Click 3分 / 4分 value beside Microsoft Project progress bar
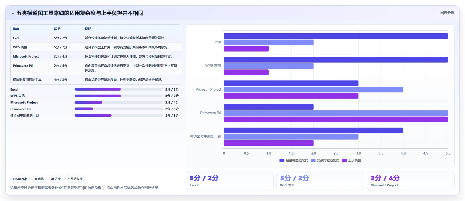This screenshot has width=465, height=201. click(x=172, y=102)
